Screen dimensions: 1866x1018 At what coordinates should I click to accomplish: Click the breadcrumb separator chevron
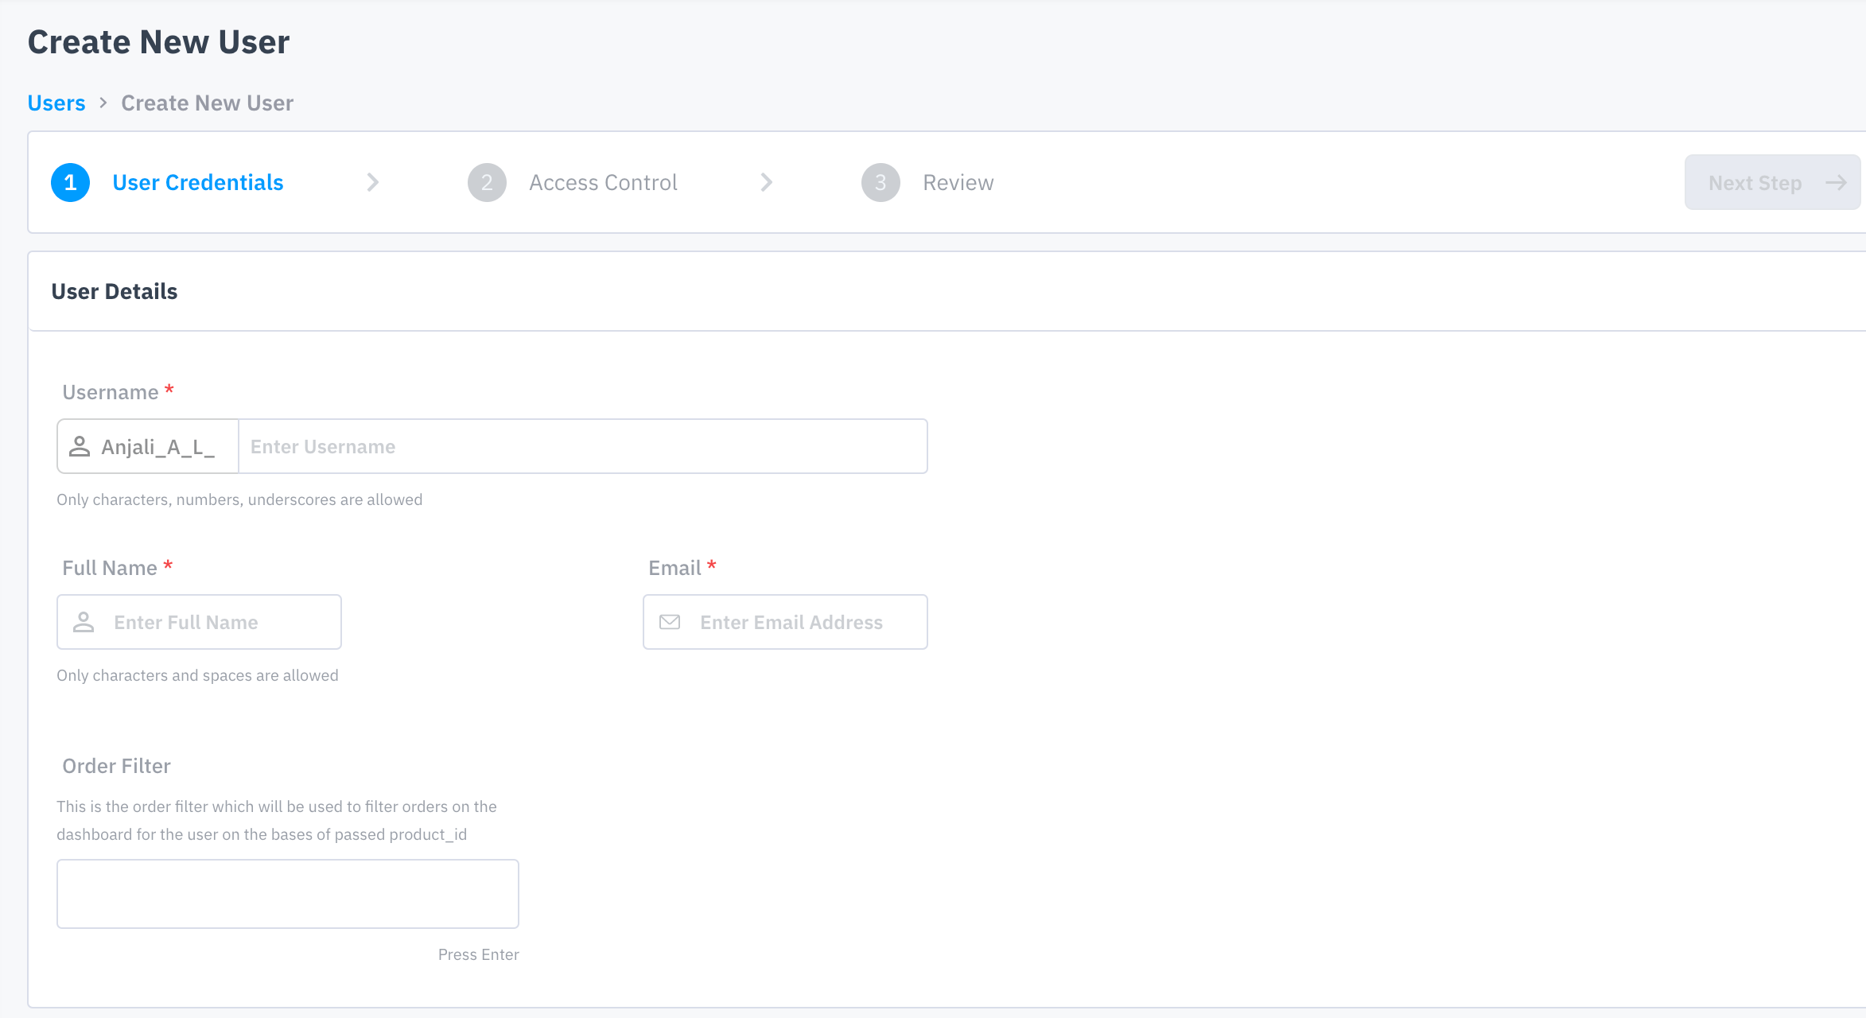coord(103,103)
